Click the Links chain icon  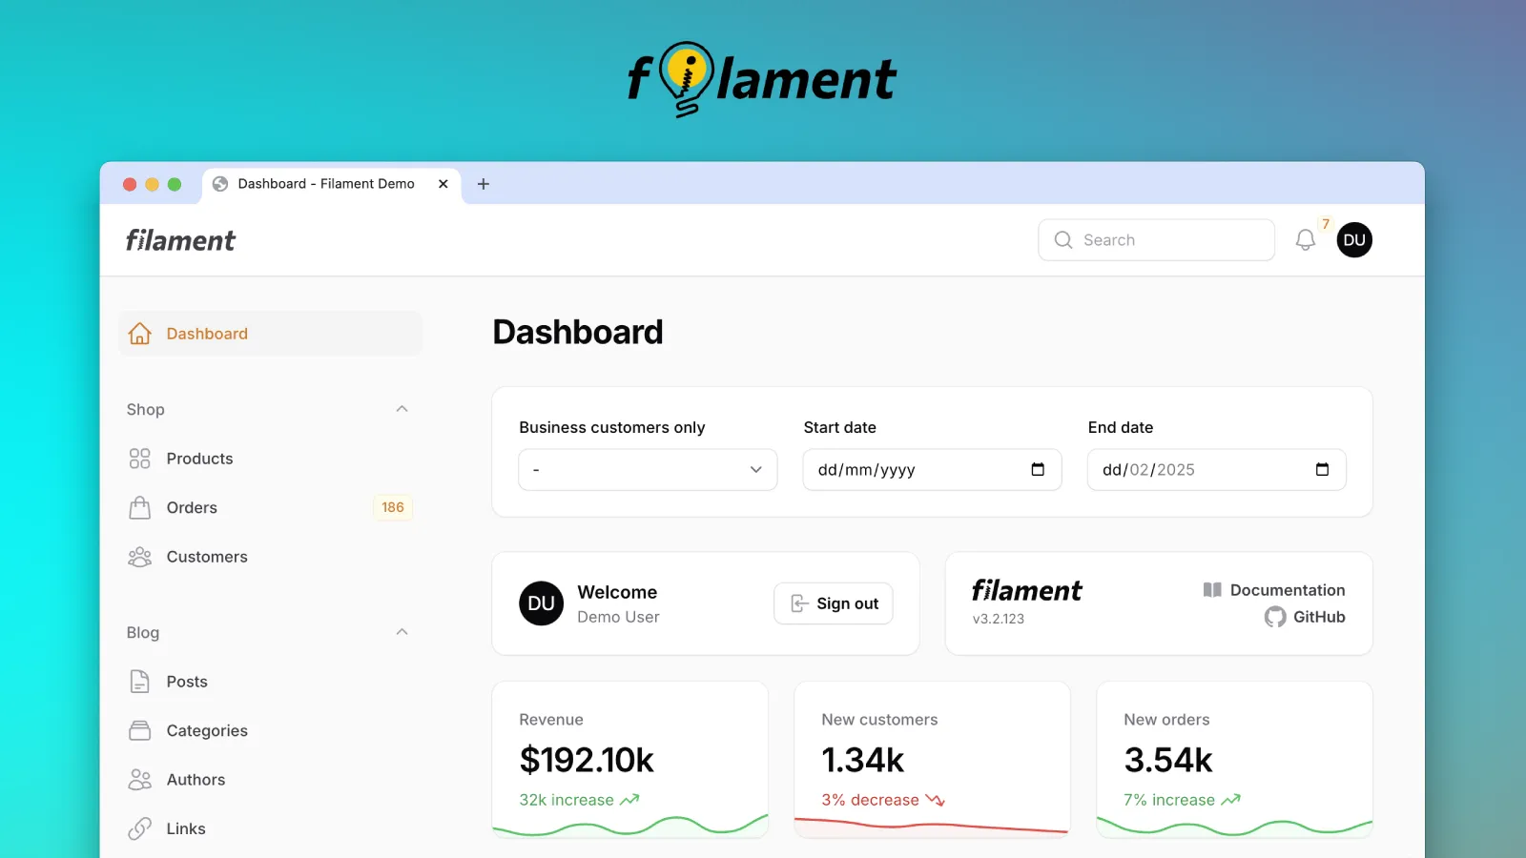point(139,827)
